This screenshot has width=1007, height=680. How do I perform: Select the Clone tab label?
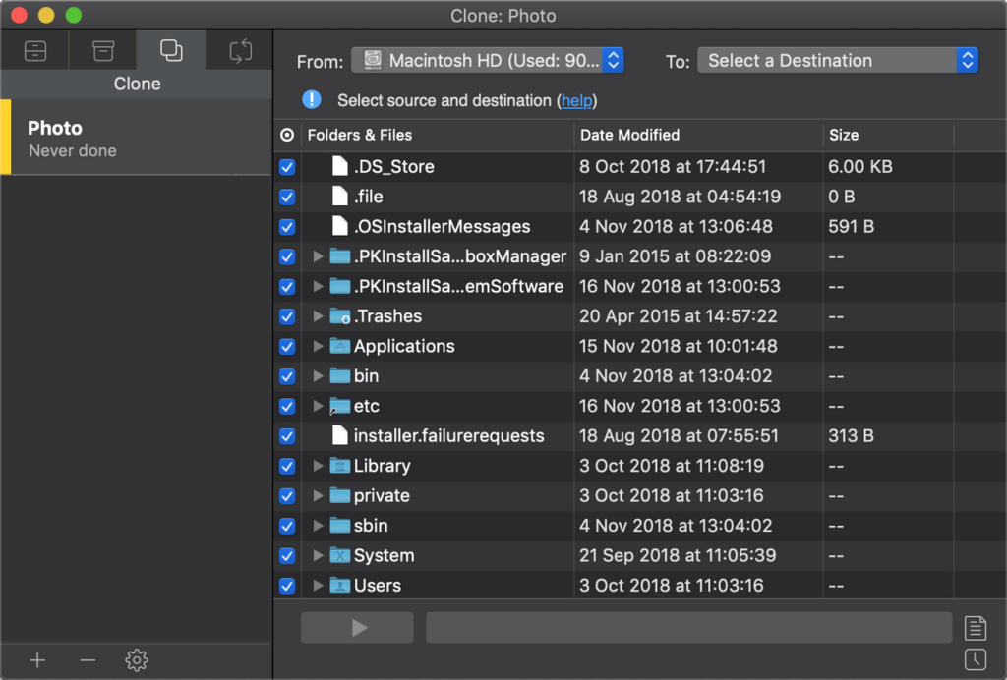137,84
